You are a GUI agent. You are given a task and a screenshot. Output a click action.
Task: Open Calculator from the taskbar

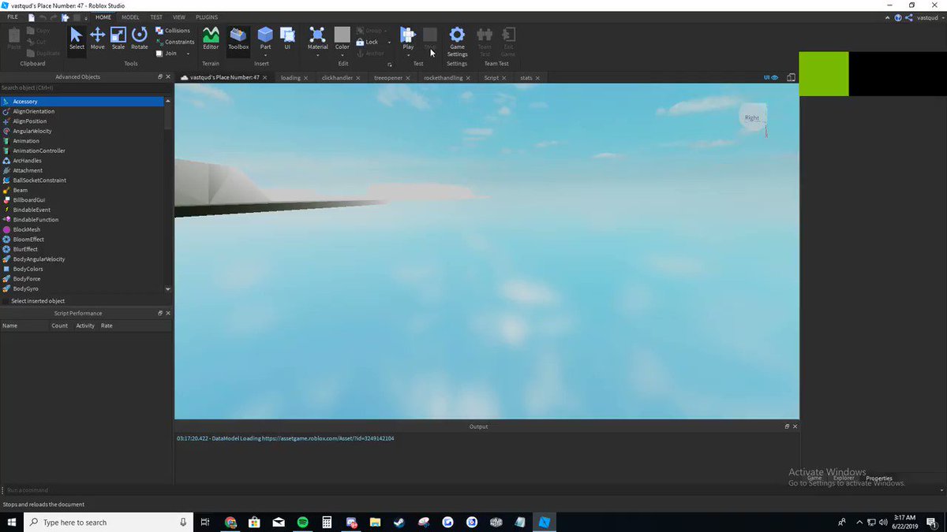326,522
